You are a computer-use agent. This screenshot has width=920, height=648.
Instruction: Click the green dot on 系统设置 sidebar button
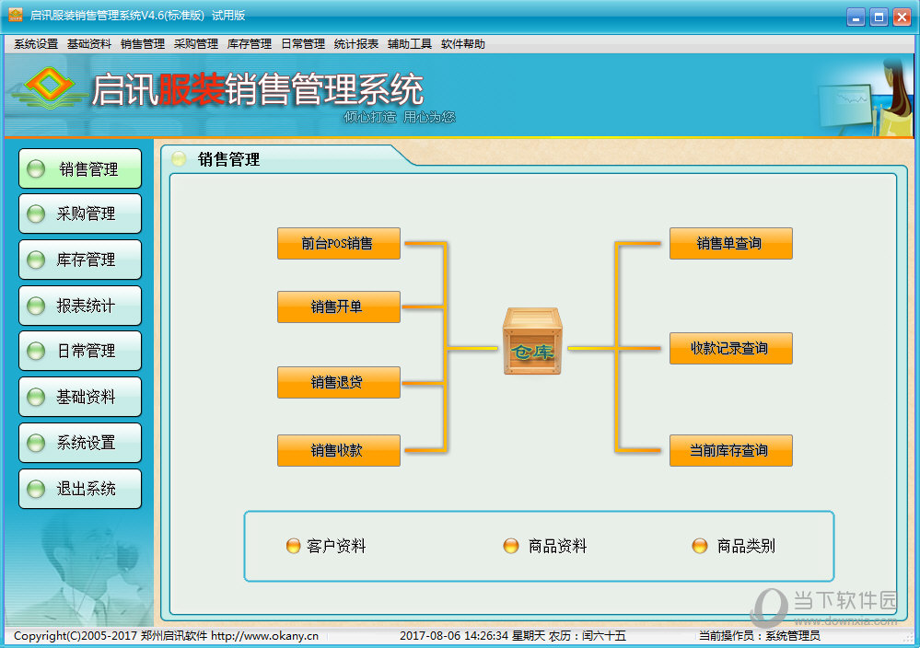(37, 443)
